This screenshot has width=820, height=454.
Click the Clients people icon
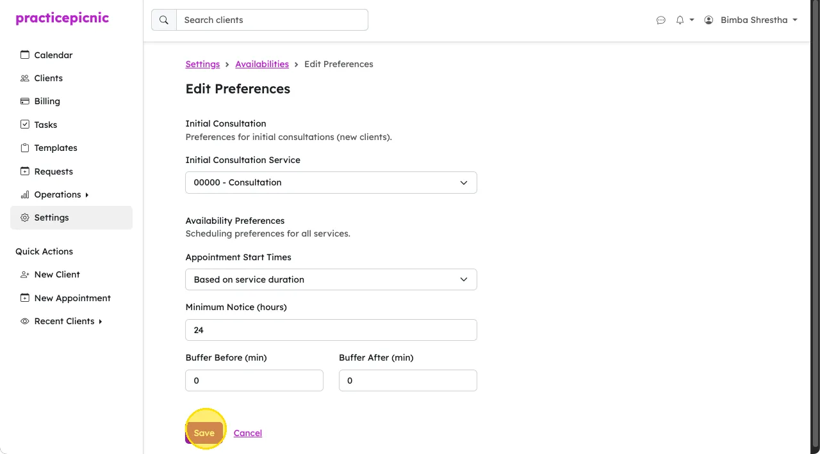[25, 78]
